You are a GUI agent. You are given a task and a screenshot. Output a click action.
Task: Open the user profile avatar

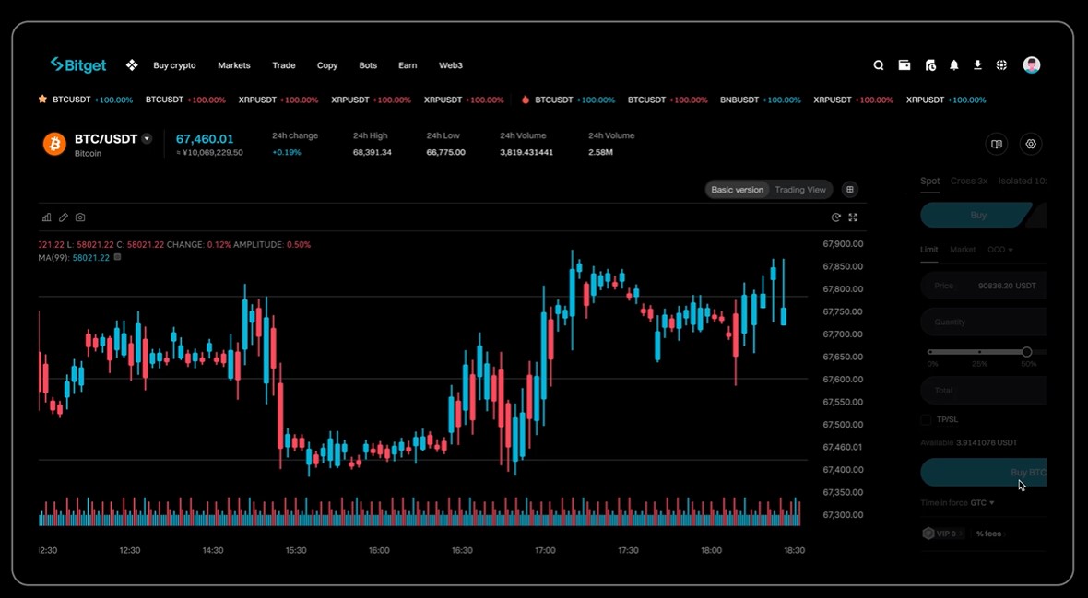point(1032,65)
